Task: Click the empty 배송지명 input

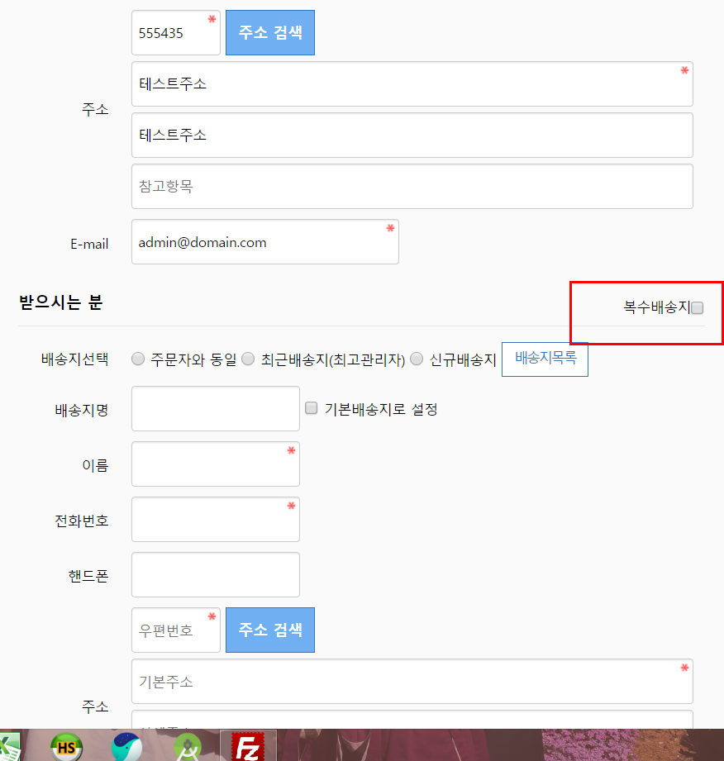Action: click(215, 408)
